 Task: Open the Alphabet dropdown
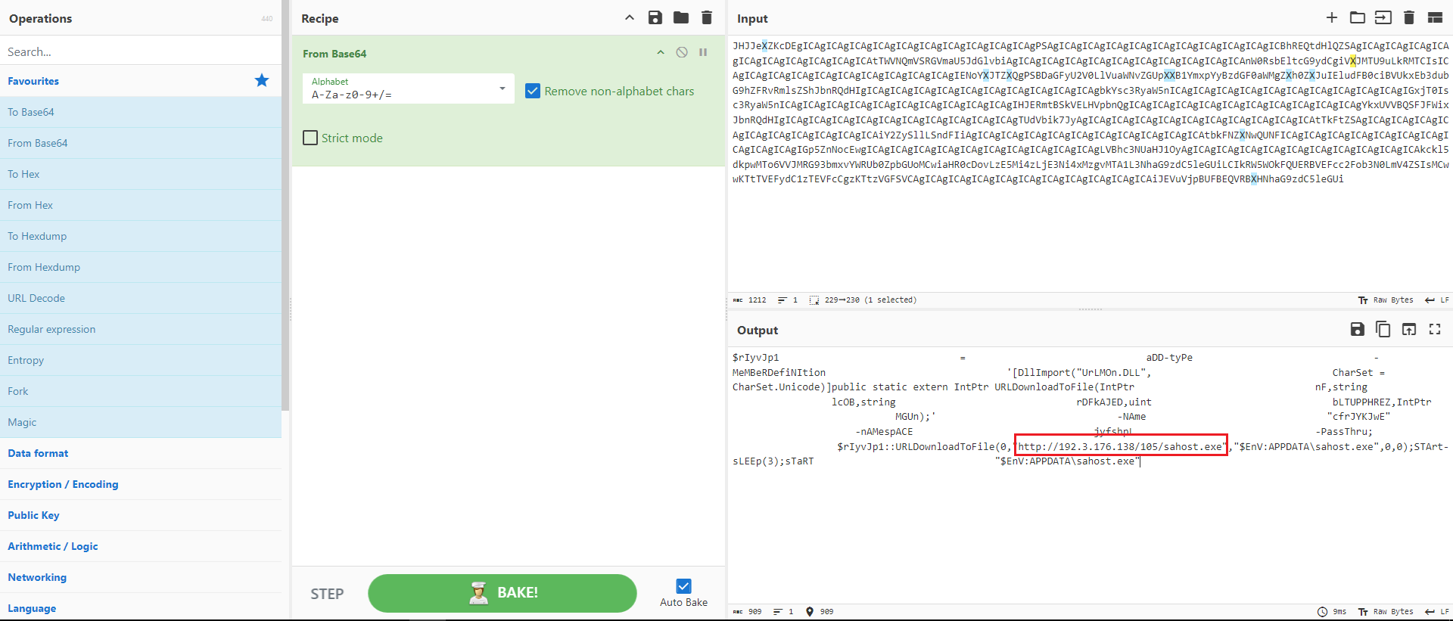tap(408, 88)
